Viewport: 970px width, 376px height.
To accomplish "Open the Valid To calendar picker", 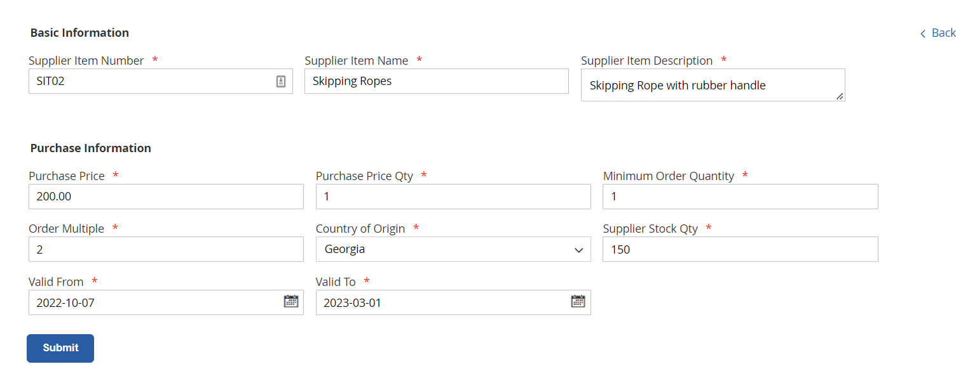I will click(578, 302).
